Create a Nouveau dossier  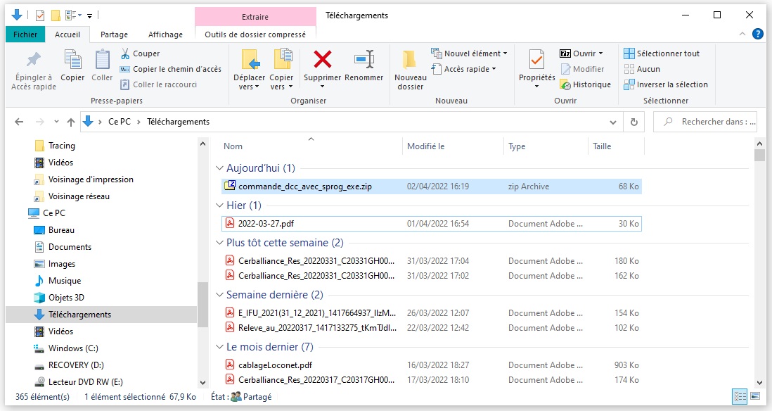[x=410, y=70]
